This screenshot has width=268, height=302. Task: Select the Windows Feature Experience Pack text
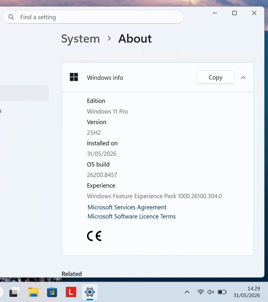pos(154,196)
